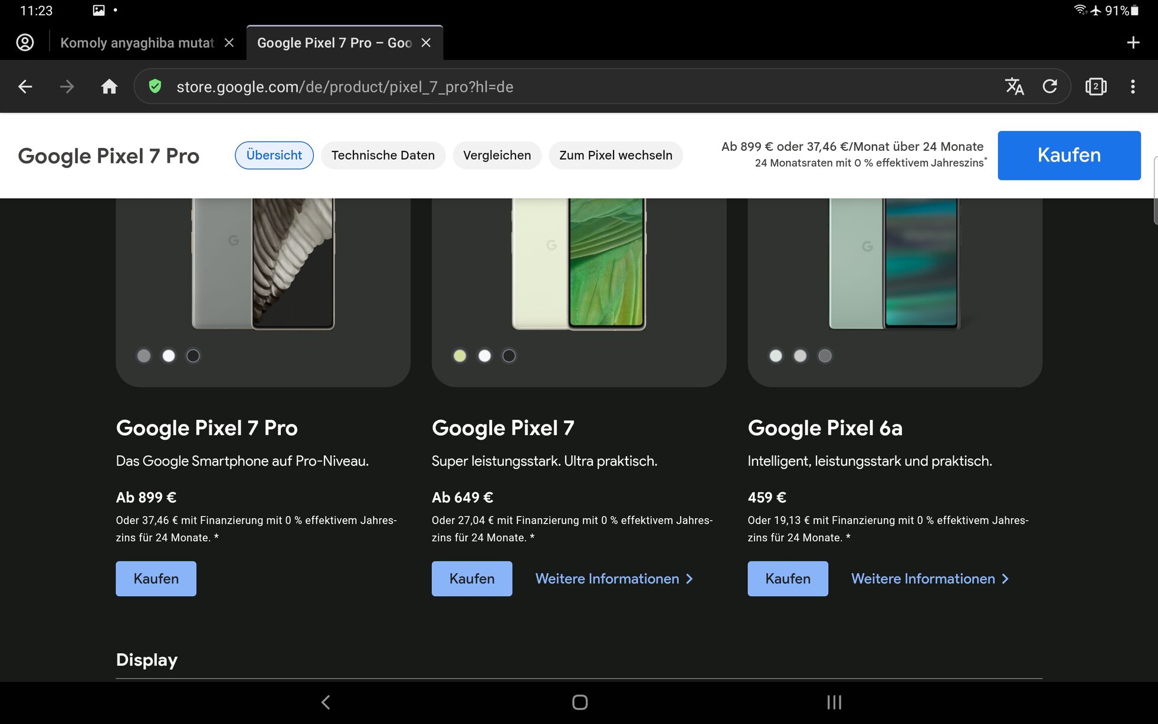Select white color swatch for Pixel 7

pos(484,356)
